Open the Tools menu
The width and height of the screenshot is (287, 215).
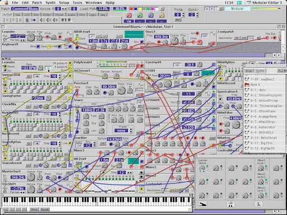click(x=77, y=3)
